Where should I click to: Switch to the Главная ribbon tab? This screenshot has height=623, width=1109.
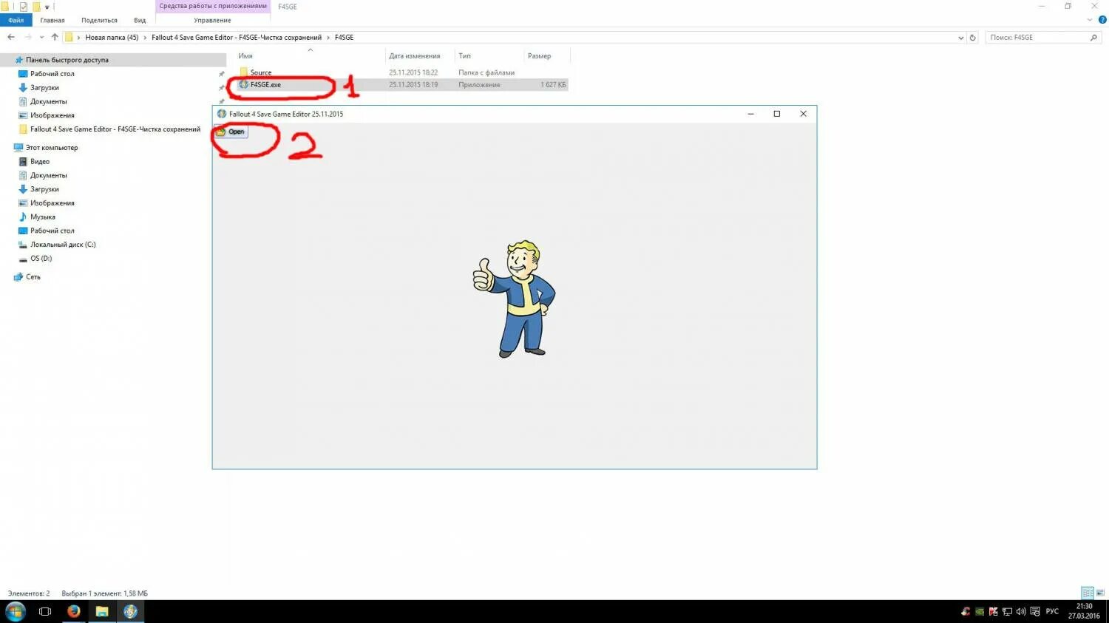click(x=52, y=20)
